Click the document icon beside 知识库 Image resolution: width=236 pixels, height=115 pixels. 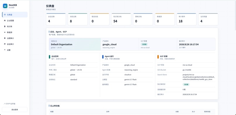[x=5, y=26]
